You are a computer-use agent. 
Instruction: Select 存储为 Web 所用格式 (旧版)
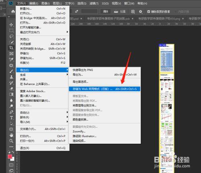click(105, 89)
